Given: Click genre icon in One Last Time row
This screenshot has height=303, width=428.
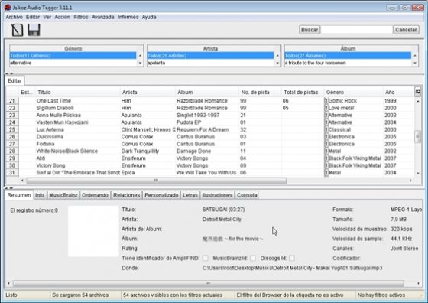Looking at the screenshot, I should (326, 101).
